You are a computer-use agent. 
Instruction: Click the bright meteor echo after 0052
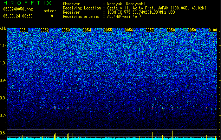(55, 107)
